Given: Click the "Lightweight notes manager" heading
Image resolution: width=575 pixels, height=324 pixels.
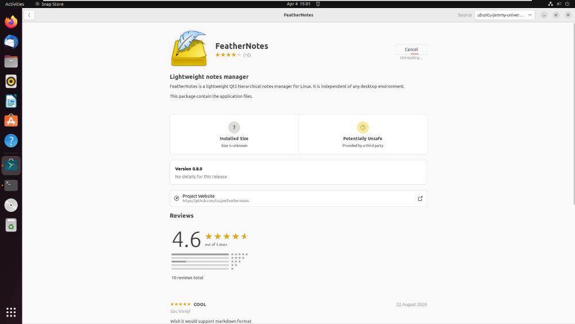Looking at the screenshot, I should (209, 77).
